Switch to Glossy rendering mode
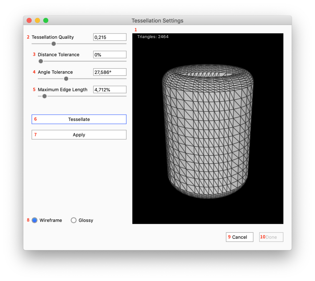This screenshot has height=281, width=315. 74,220
